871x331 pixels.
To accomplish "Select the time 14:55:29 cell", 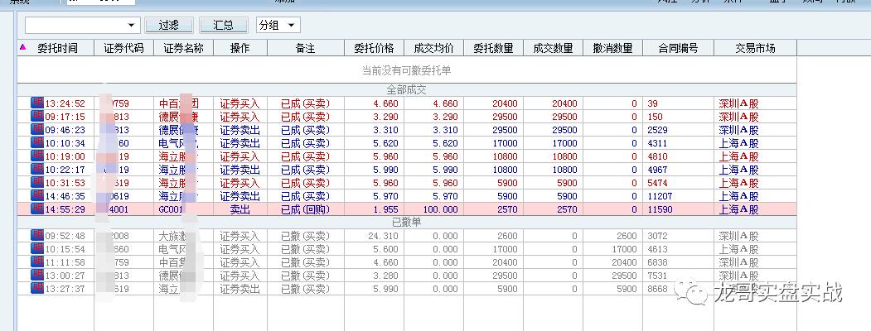I will point(65,209).
